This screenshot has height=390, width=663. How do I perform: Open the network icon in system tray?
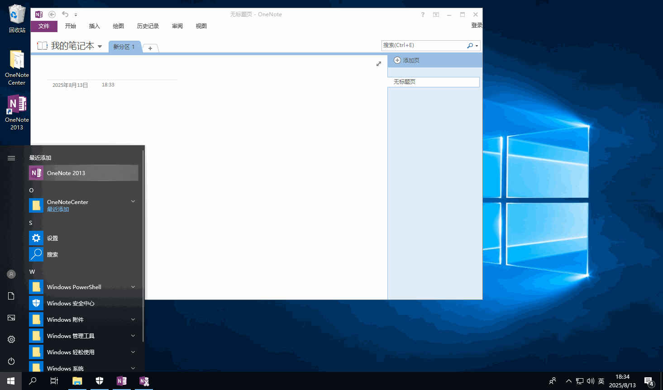(580, 381)
